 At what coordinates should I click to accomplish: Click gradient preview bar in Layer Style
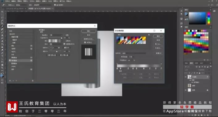(54, 41)
